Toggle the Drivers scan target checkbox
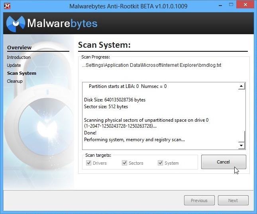The image size is (257, 214). pos(89,163)
